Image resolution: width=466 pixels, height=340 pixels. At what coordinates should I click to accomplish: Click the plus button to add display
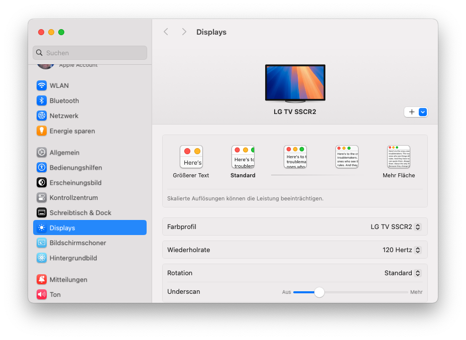click(412, 112)
